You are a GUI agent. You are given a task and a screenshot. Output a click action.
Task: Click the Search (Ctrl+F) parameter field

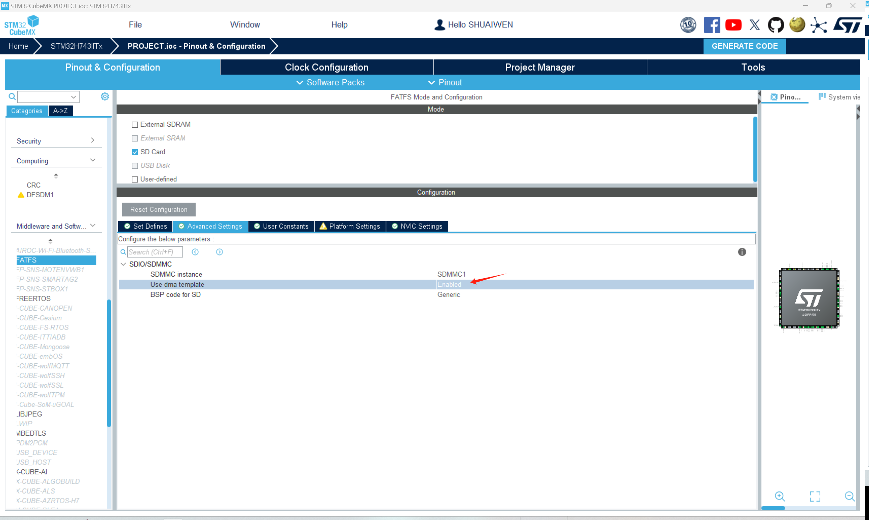point(155,252)
